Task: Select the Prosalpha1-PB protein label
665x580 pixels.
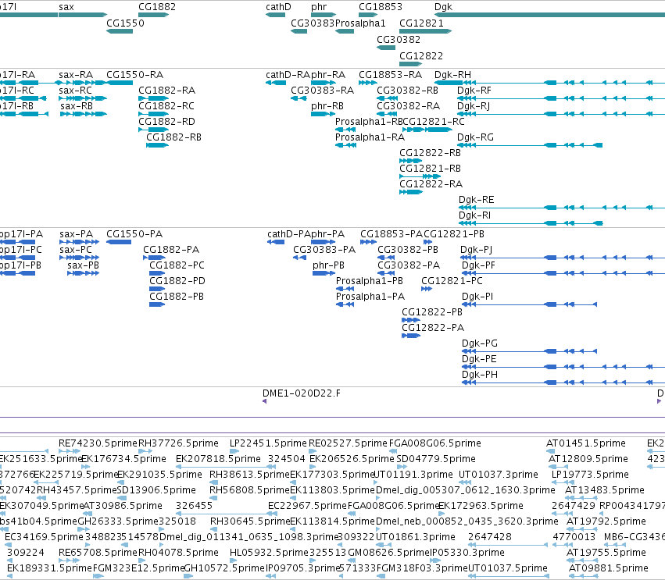Action: pos(370,281)
